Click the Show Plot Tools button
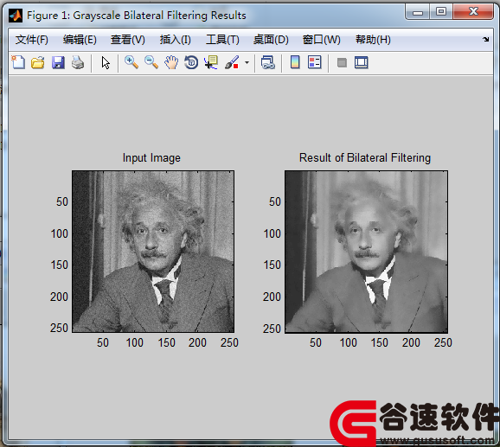Screen dimensions: 500x447 coord(362,62)
